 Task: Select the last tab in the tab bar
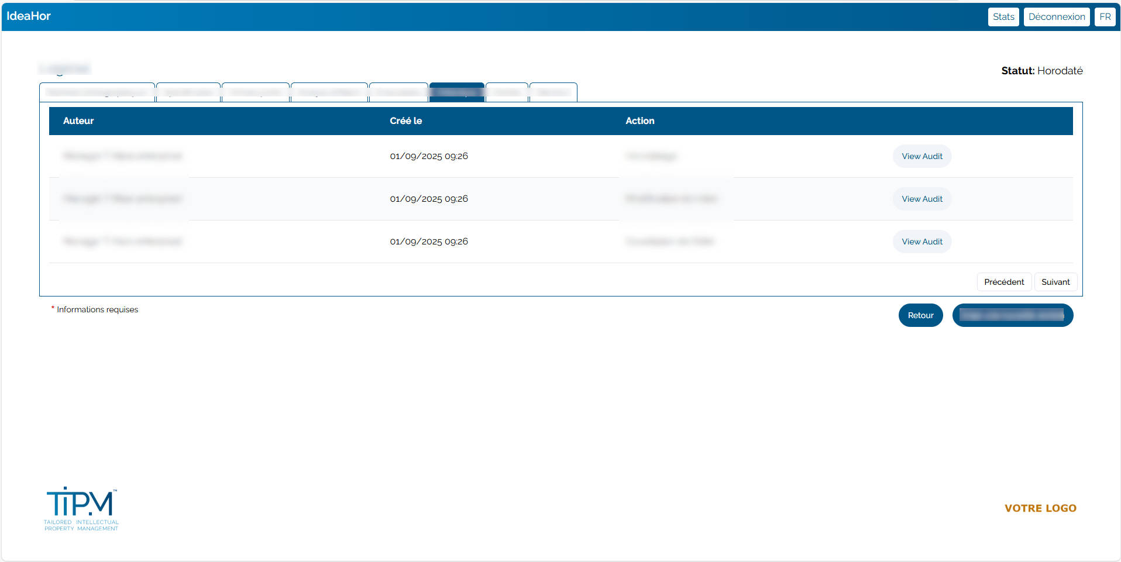coord(553,92)
